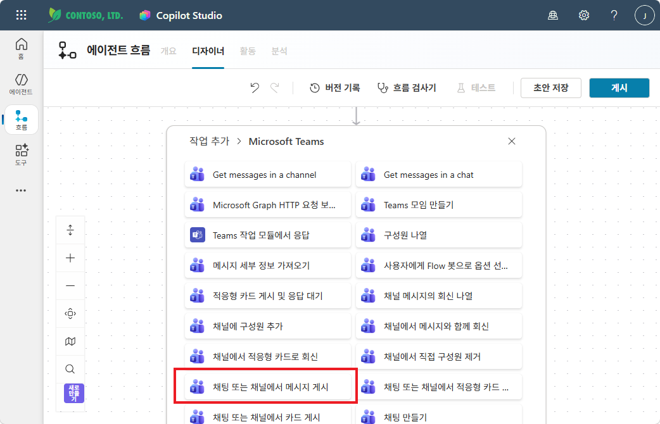Screen dimensions: 660x424
Task: Select Teams 작업 모듈에서 응답 action
Action: pyautogui.click(x=268, y=235)
